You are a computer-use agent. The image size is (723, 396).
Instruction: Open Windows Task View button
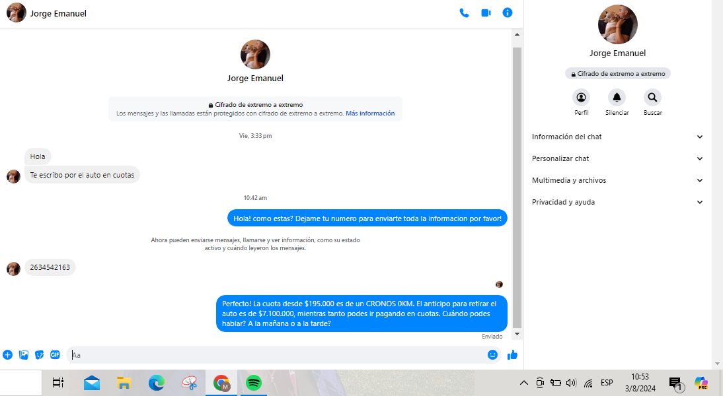tap(58, 383)
